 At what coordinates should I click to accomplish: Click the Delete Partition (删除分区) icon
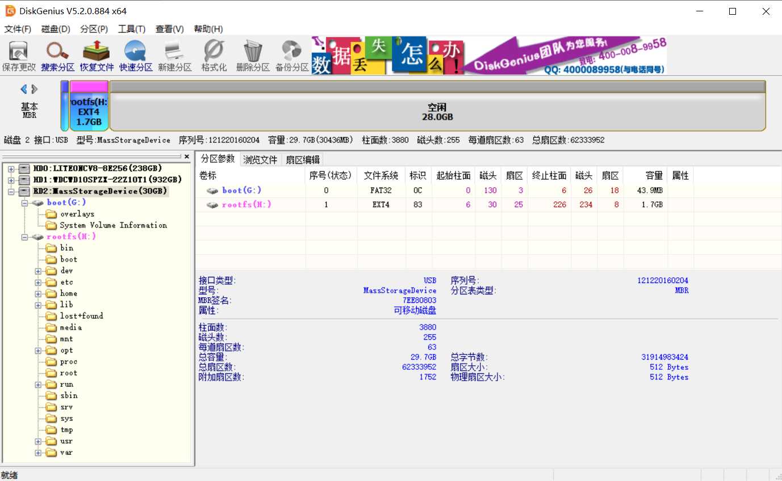coord(253,56)
